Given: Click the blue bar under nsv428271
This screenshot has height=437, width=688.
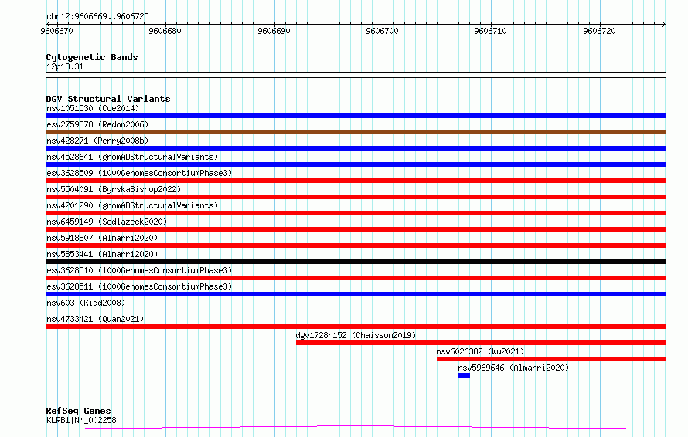Looking at the screenshot, I should click(356, 148).
